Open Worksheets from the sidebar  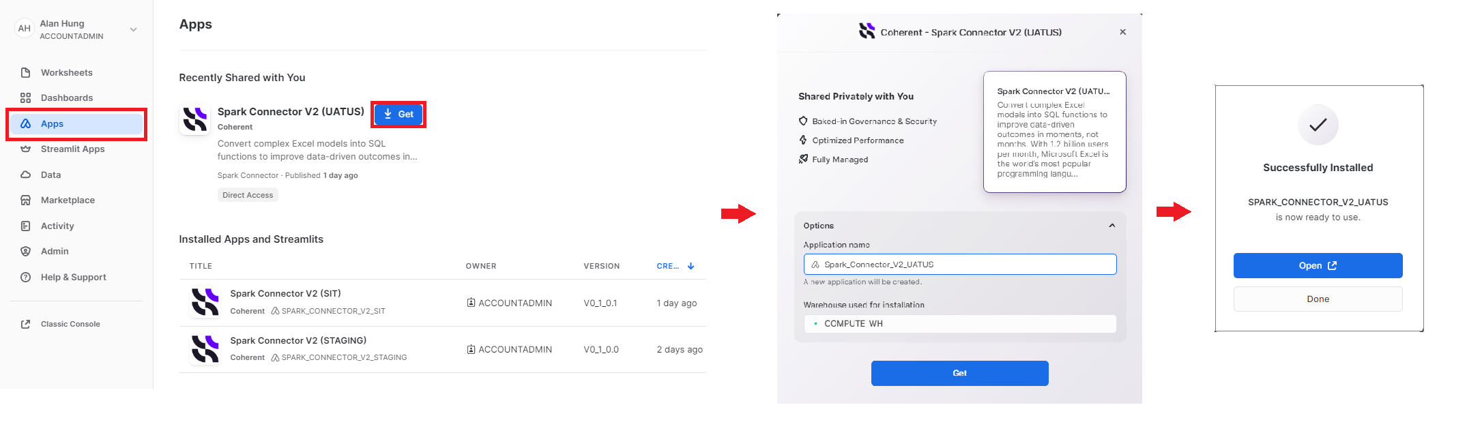(x=66, y=73)
